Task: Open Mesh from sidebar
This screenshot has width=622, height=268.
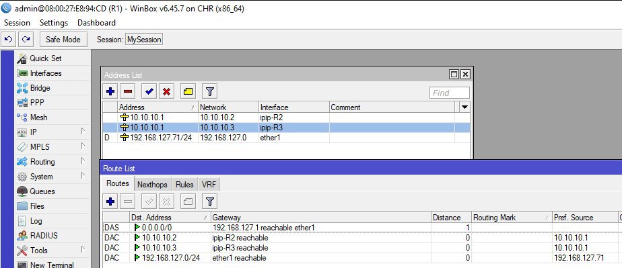Action: tap(53, 118)
